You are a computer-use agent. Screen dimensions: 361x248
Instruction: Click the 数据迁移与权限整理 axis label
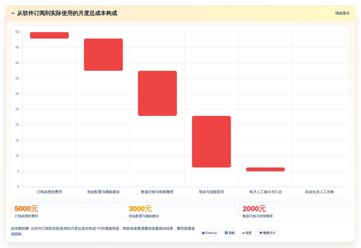(157, 192)
